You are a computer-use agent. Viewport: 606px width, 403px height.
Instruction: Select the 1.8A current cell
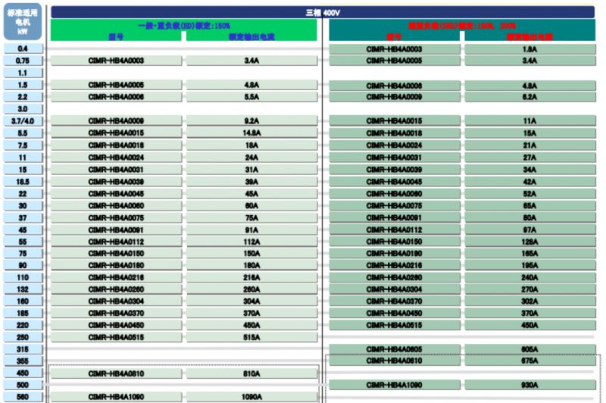(529, 49)
